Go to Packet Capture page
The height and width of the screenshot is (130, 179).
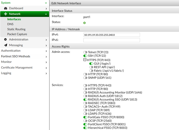pos(17,34)
